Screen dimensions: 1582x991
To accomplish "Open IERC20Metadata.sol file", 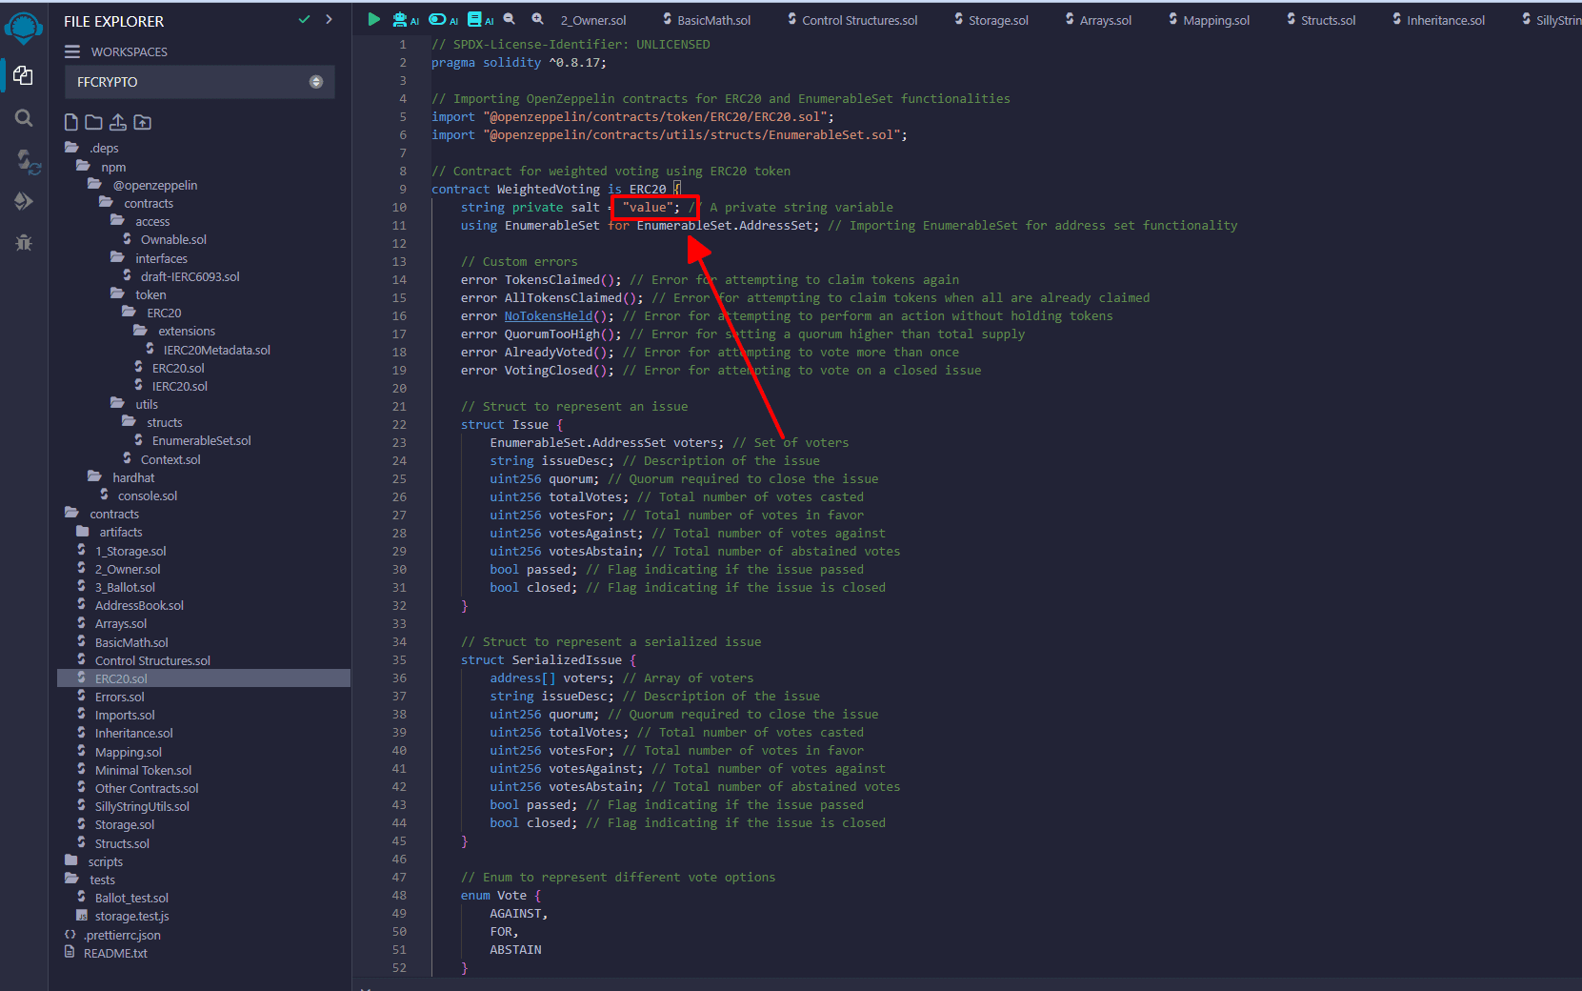I will 216,350.
